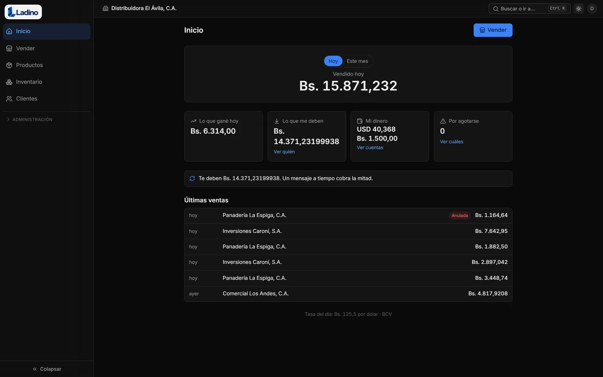This screenshot has height=377, width=603.
Task: Open the Comercial Los Andes, C.A. sale
Action: point(348,294)
